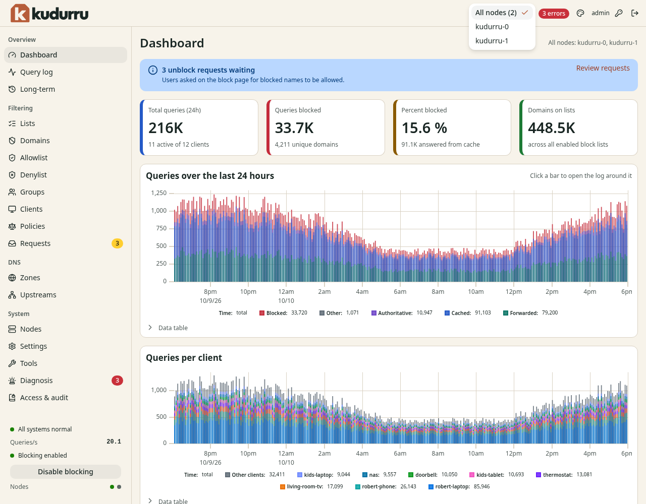This screenshot has height=504, width=646.
Task: Choose kudurru-1 from node dropdown
Action: pos(502,41)
